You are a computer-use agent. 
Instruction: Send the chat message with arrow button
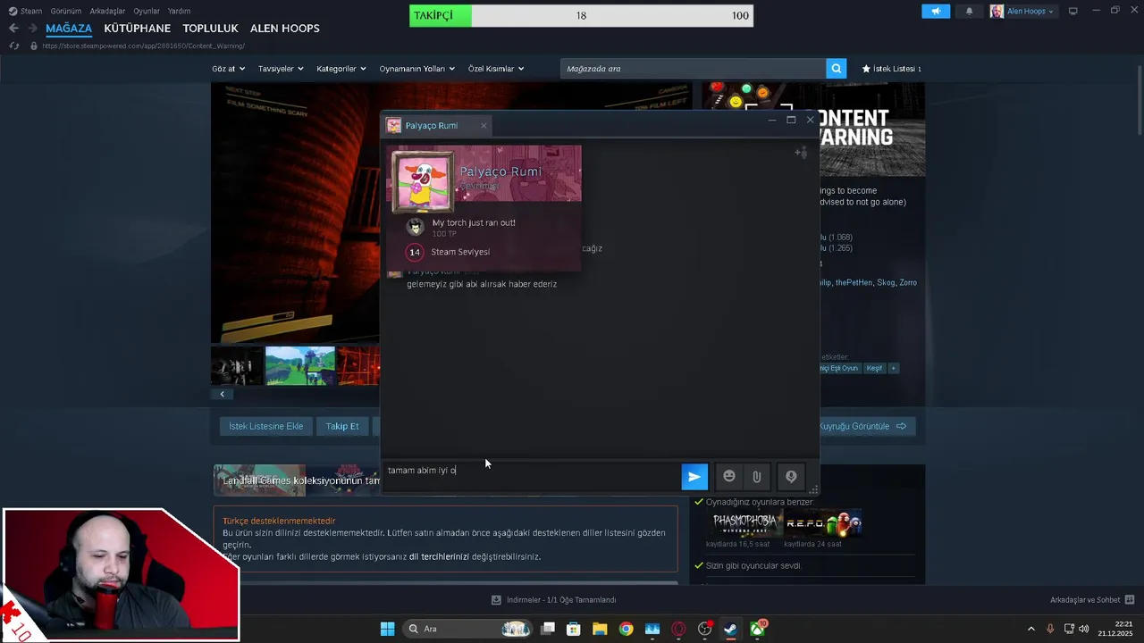[x=694, y=477]
